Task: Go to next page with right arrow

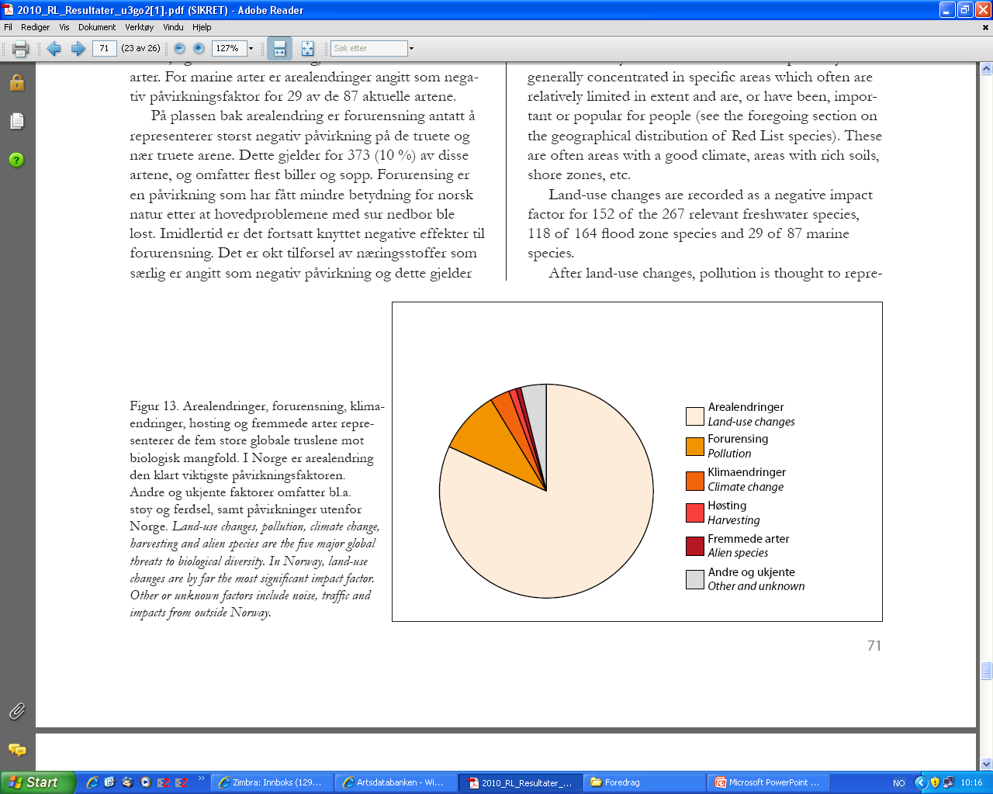Action: [78, 49]
